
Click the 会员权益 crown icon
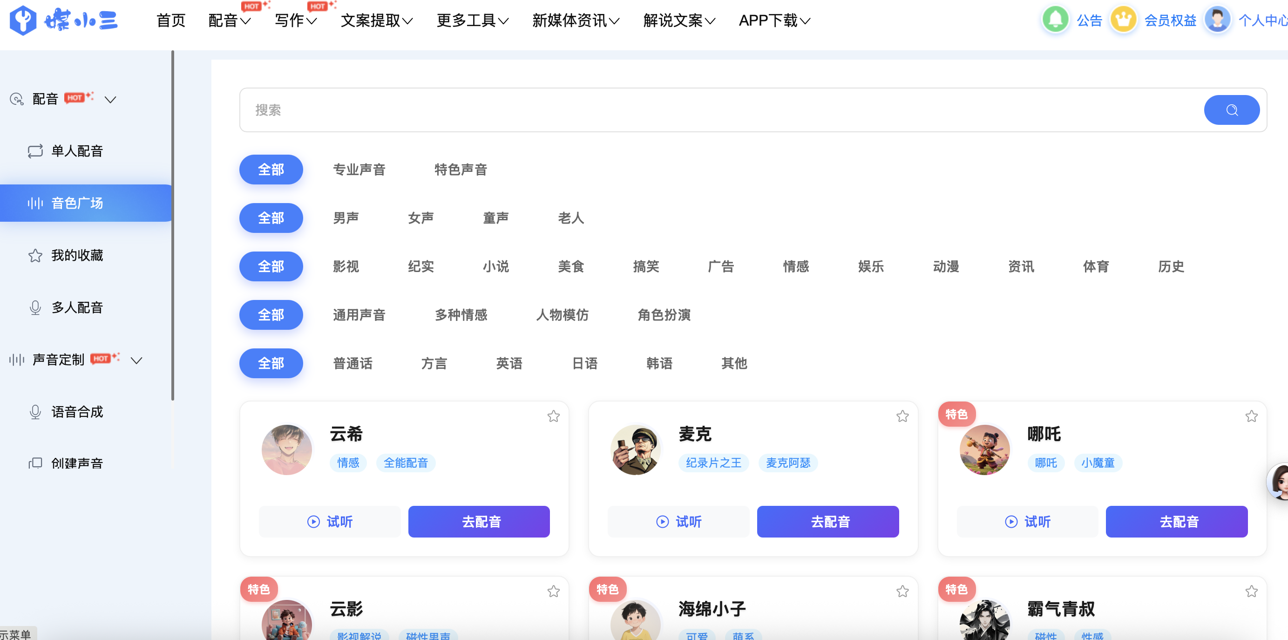[x=1123, y=20]
